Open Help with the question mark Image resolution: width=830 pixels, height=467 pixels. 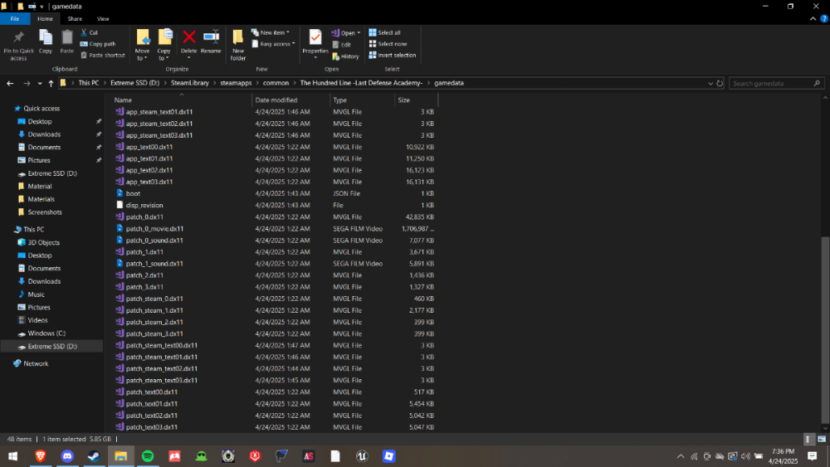pyautogui.click(x=823, y=18)
